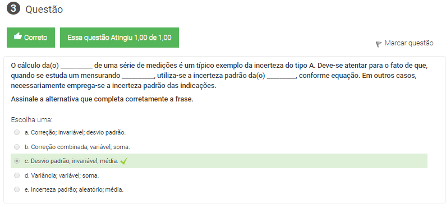Select radio option b. Correção combinada

coord(17,147)
